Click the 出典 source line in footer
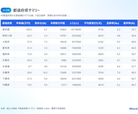 pyautogui.click(x=33, y=108)
